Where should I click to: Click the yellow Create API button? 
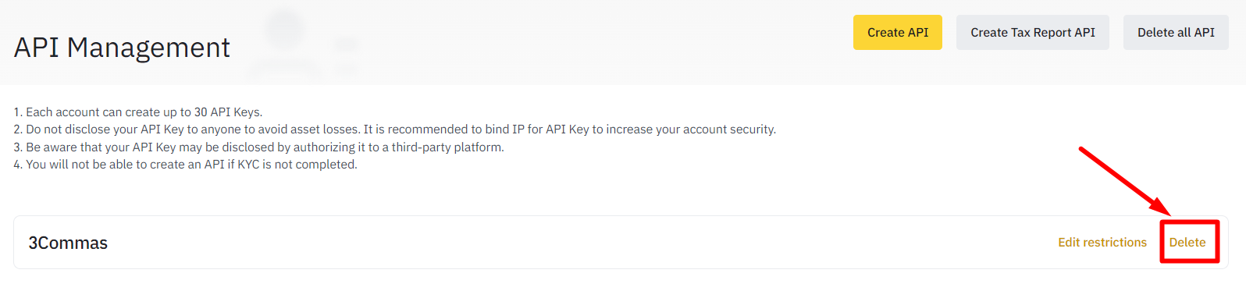897,32
